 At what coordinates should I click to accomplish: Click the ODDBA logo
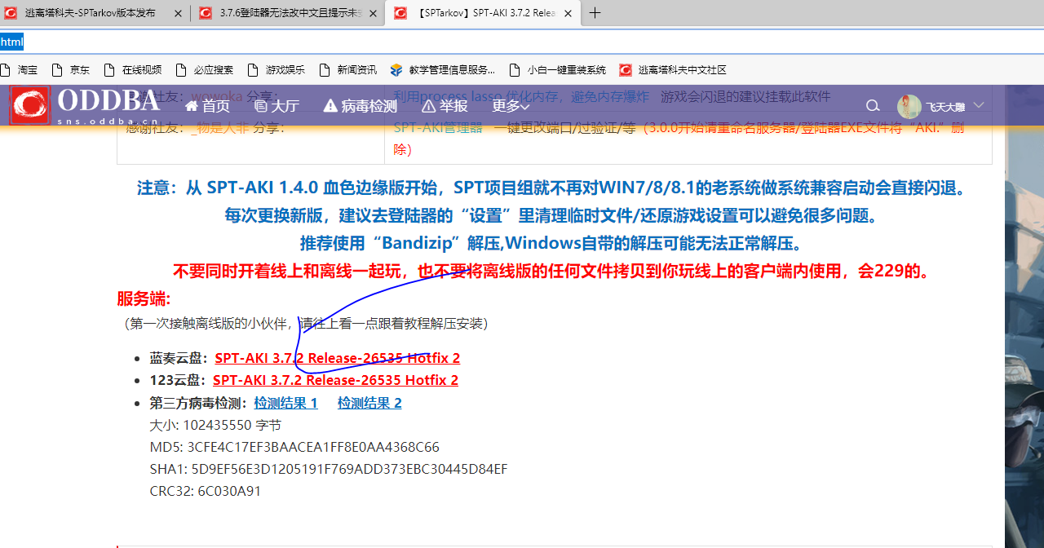click(x=30, y=105)
